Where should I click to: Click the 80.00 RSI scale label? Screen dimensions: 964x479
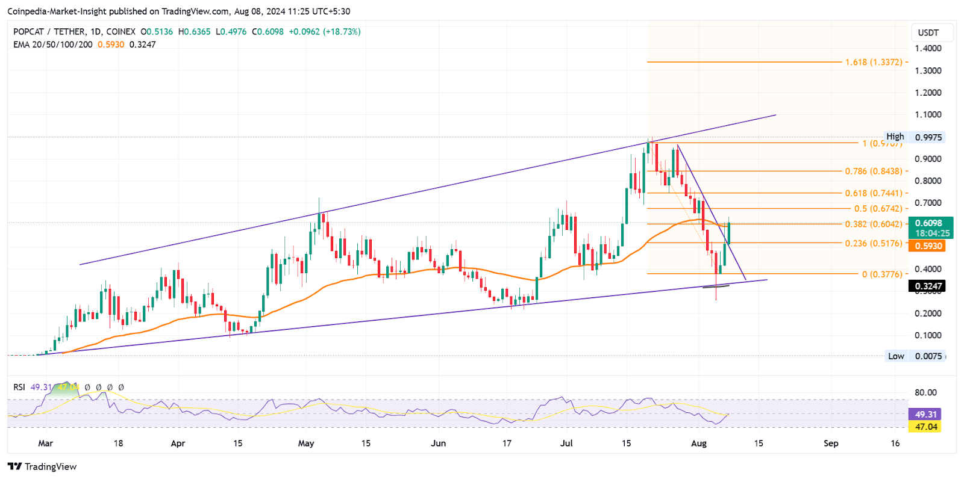925,392
